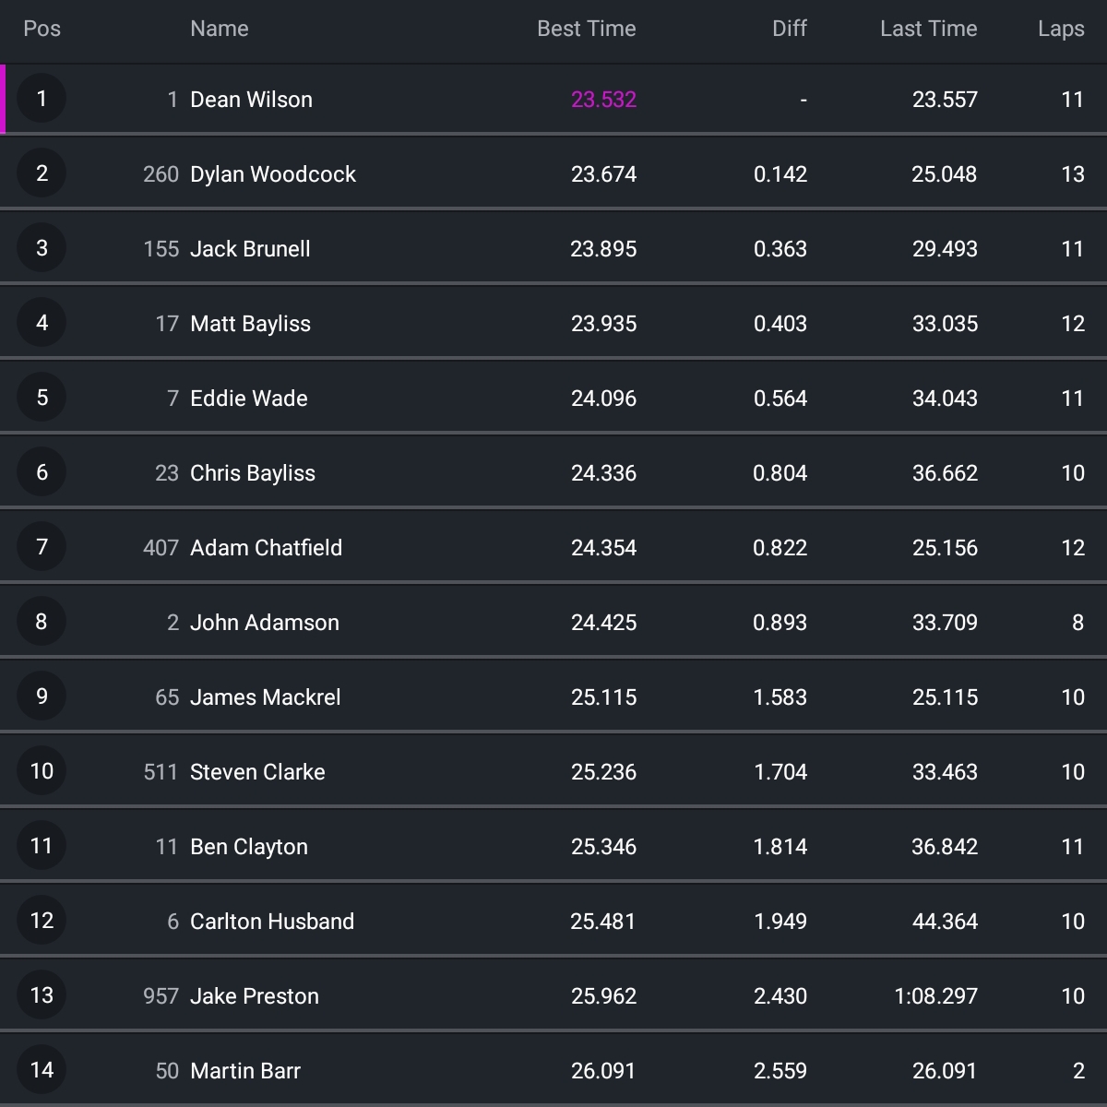Screen dimensions: 1107x1107
Task: Select Matt Bayliss in the results
Action: 250,324
